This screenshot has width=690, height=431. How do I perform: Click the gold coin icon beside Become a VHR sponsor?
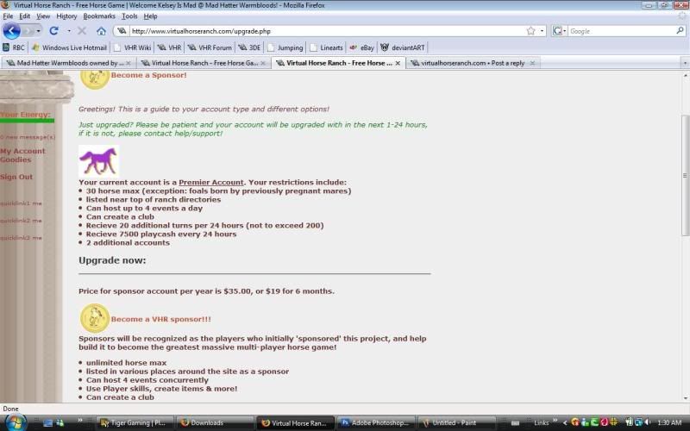point(95,318)
